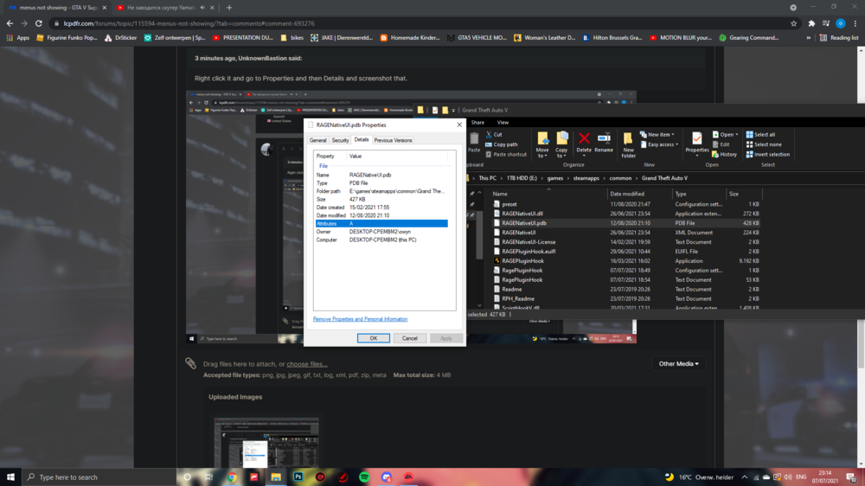Bookmark this page with the star icon

794,23
